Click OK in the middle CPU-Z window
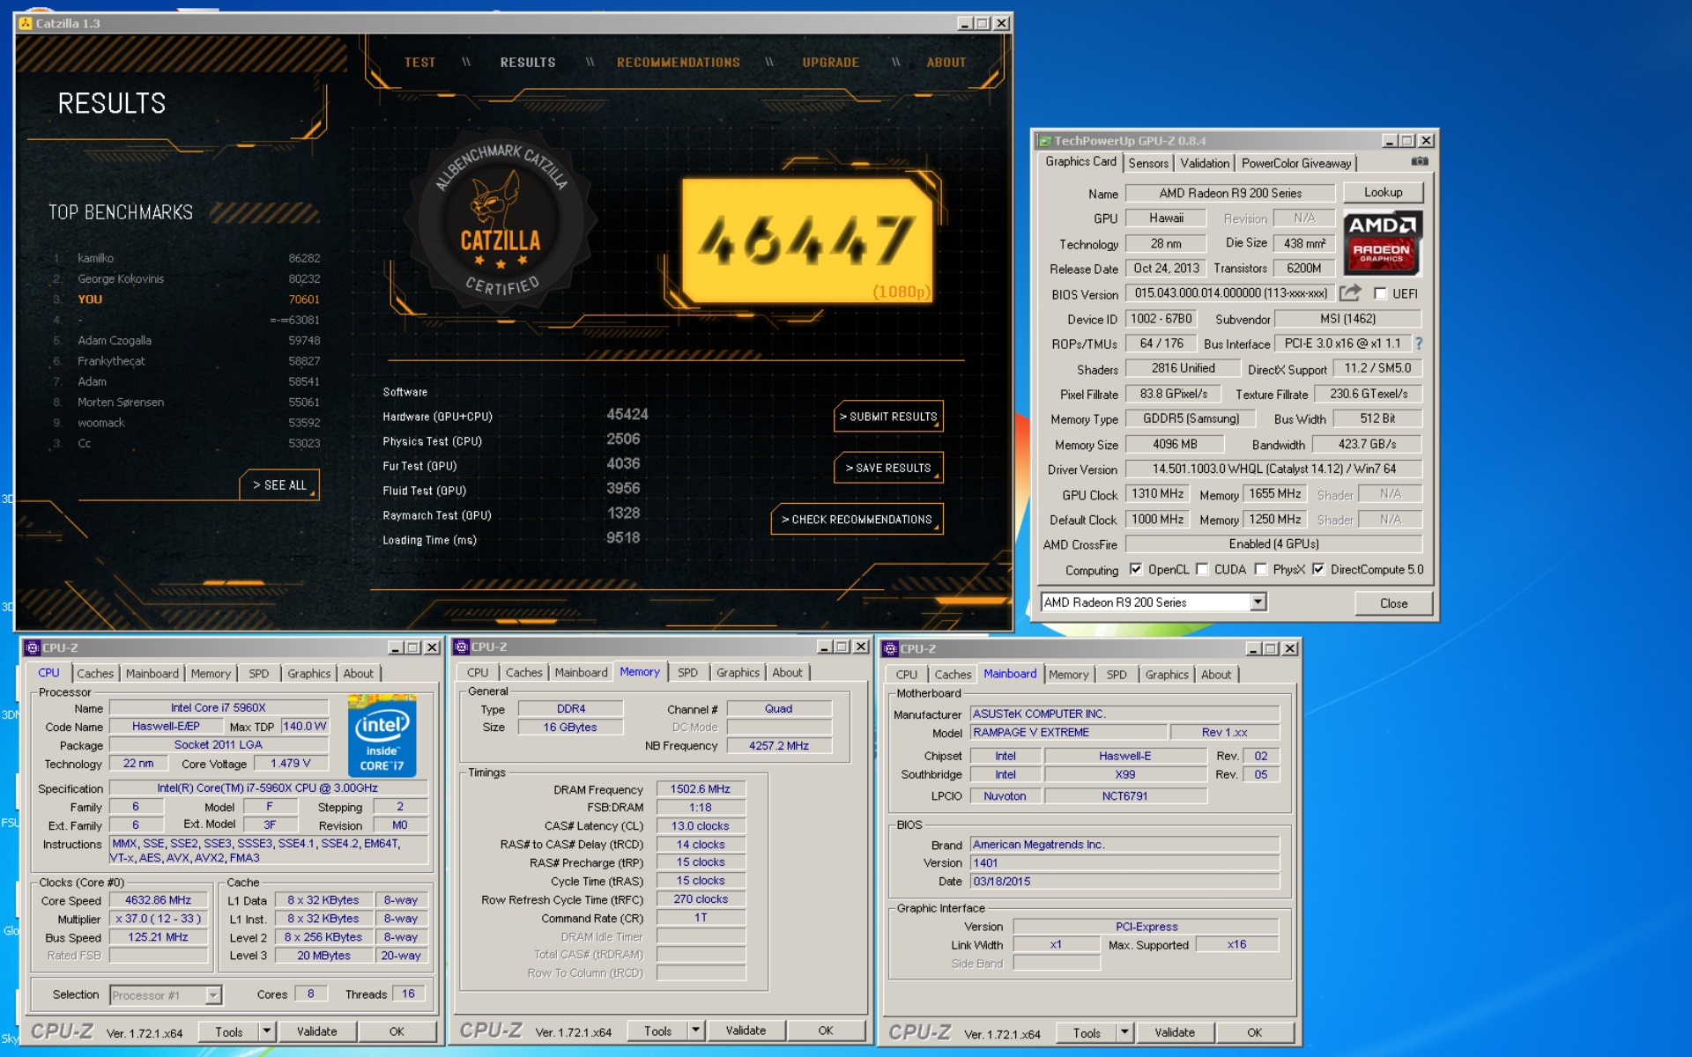 click(x=825, y=1030)
